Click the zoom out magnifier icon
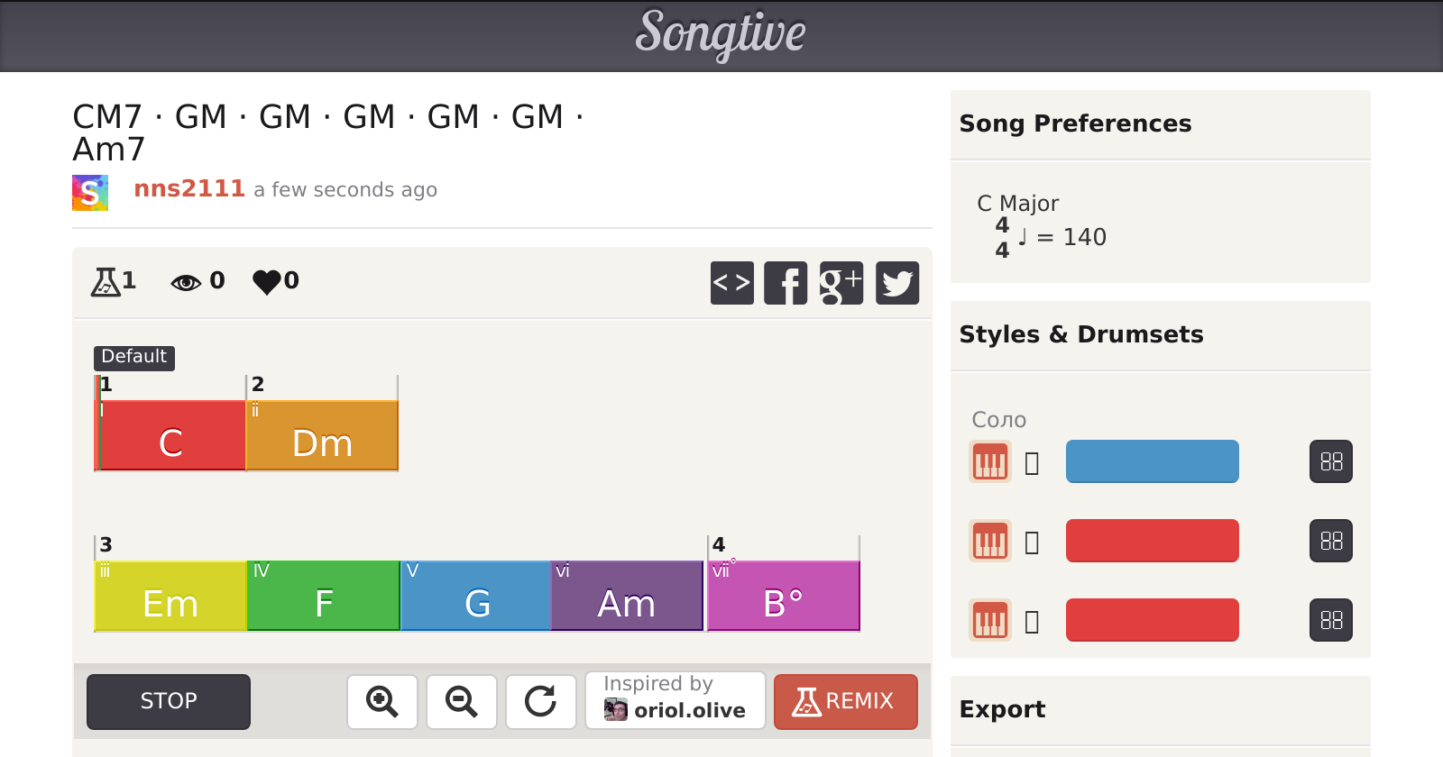 point(461,701)
